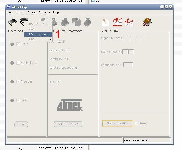Image resolution: width=182 pixels, height=150 pixels.
Task: Click the Blank Check Target Device icon
Action: (x=55, y=22)
